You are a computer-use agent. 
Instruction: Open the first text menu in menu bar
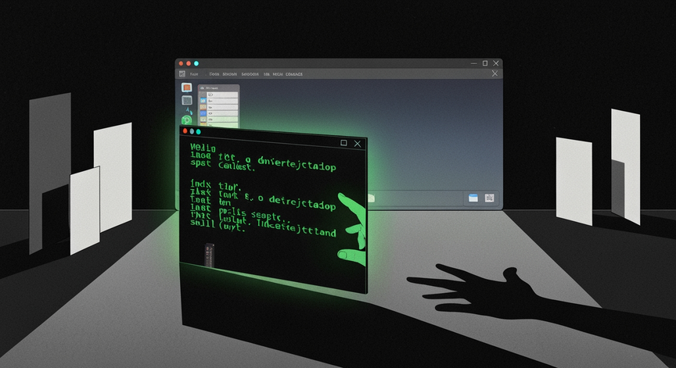pyautogui.click(x=193, y=74)
